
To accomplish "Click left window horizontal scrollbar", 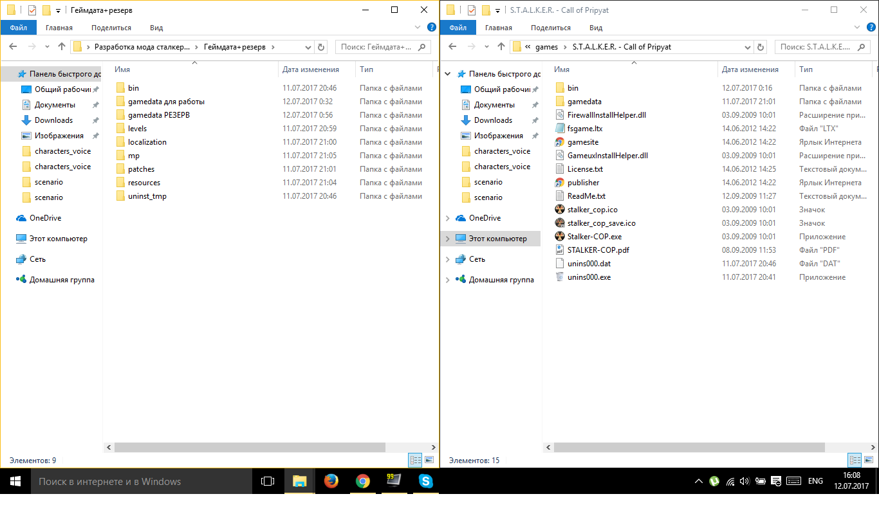I will [x=249, y=447].
